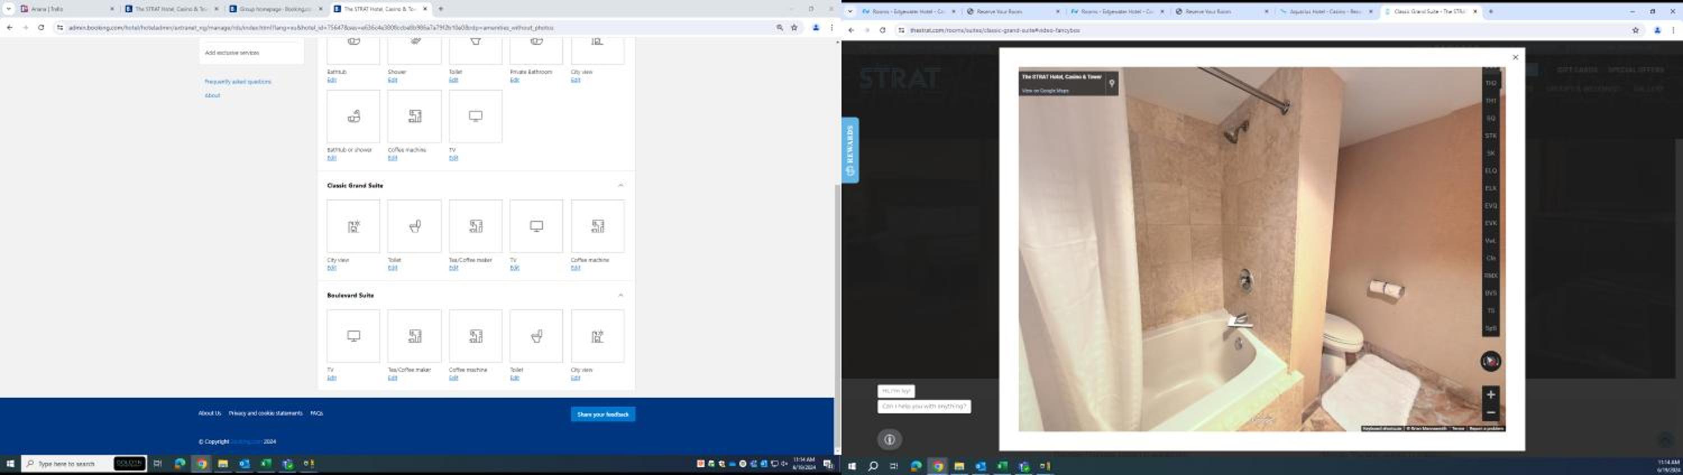The width and height of the screenshot is (1683, 475).
Task: Zoom out of the Street View panorama
Action: click(1490, 413)
